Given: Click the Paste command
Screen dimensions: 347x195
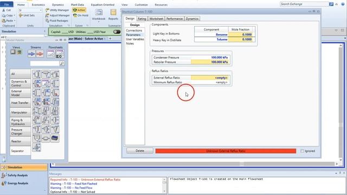Looking at the screenshot, I should tap(8, 21).
